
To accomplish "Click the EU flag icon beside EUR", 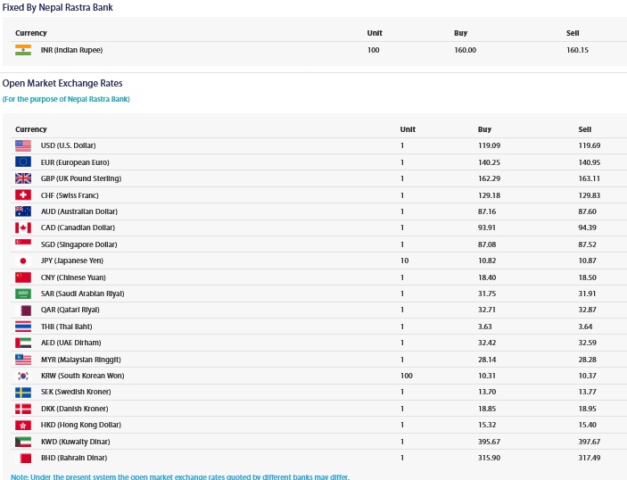I will point(23,161).
